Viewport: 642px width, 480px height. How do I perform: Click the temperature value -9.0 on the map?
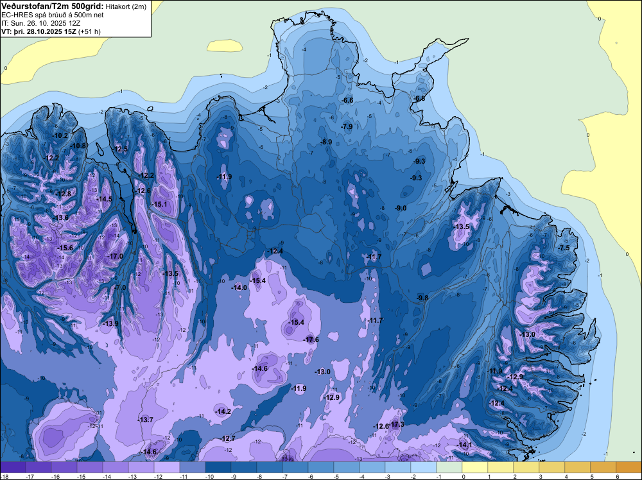(x=401, y=209)
